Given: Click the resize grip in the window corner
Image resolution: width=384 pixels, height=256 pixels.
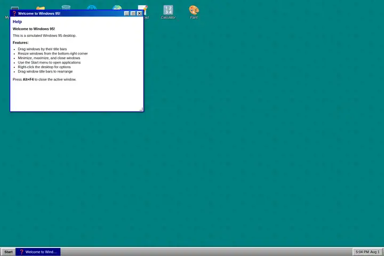Looking at the screenshot, I should pyautogui.click(x=141, y=109).
